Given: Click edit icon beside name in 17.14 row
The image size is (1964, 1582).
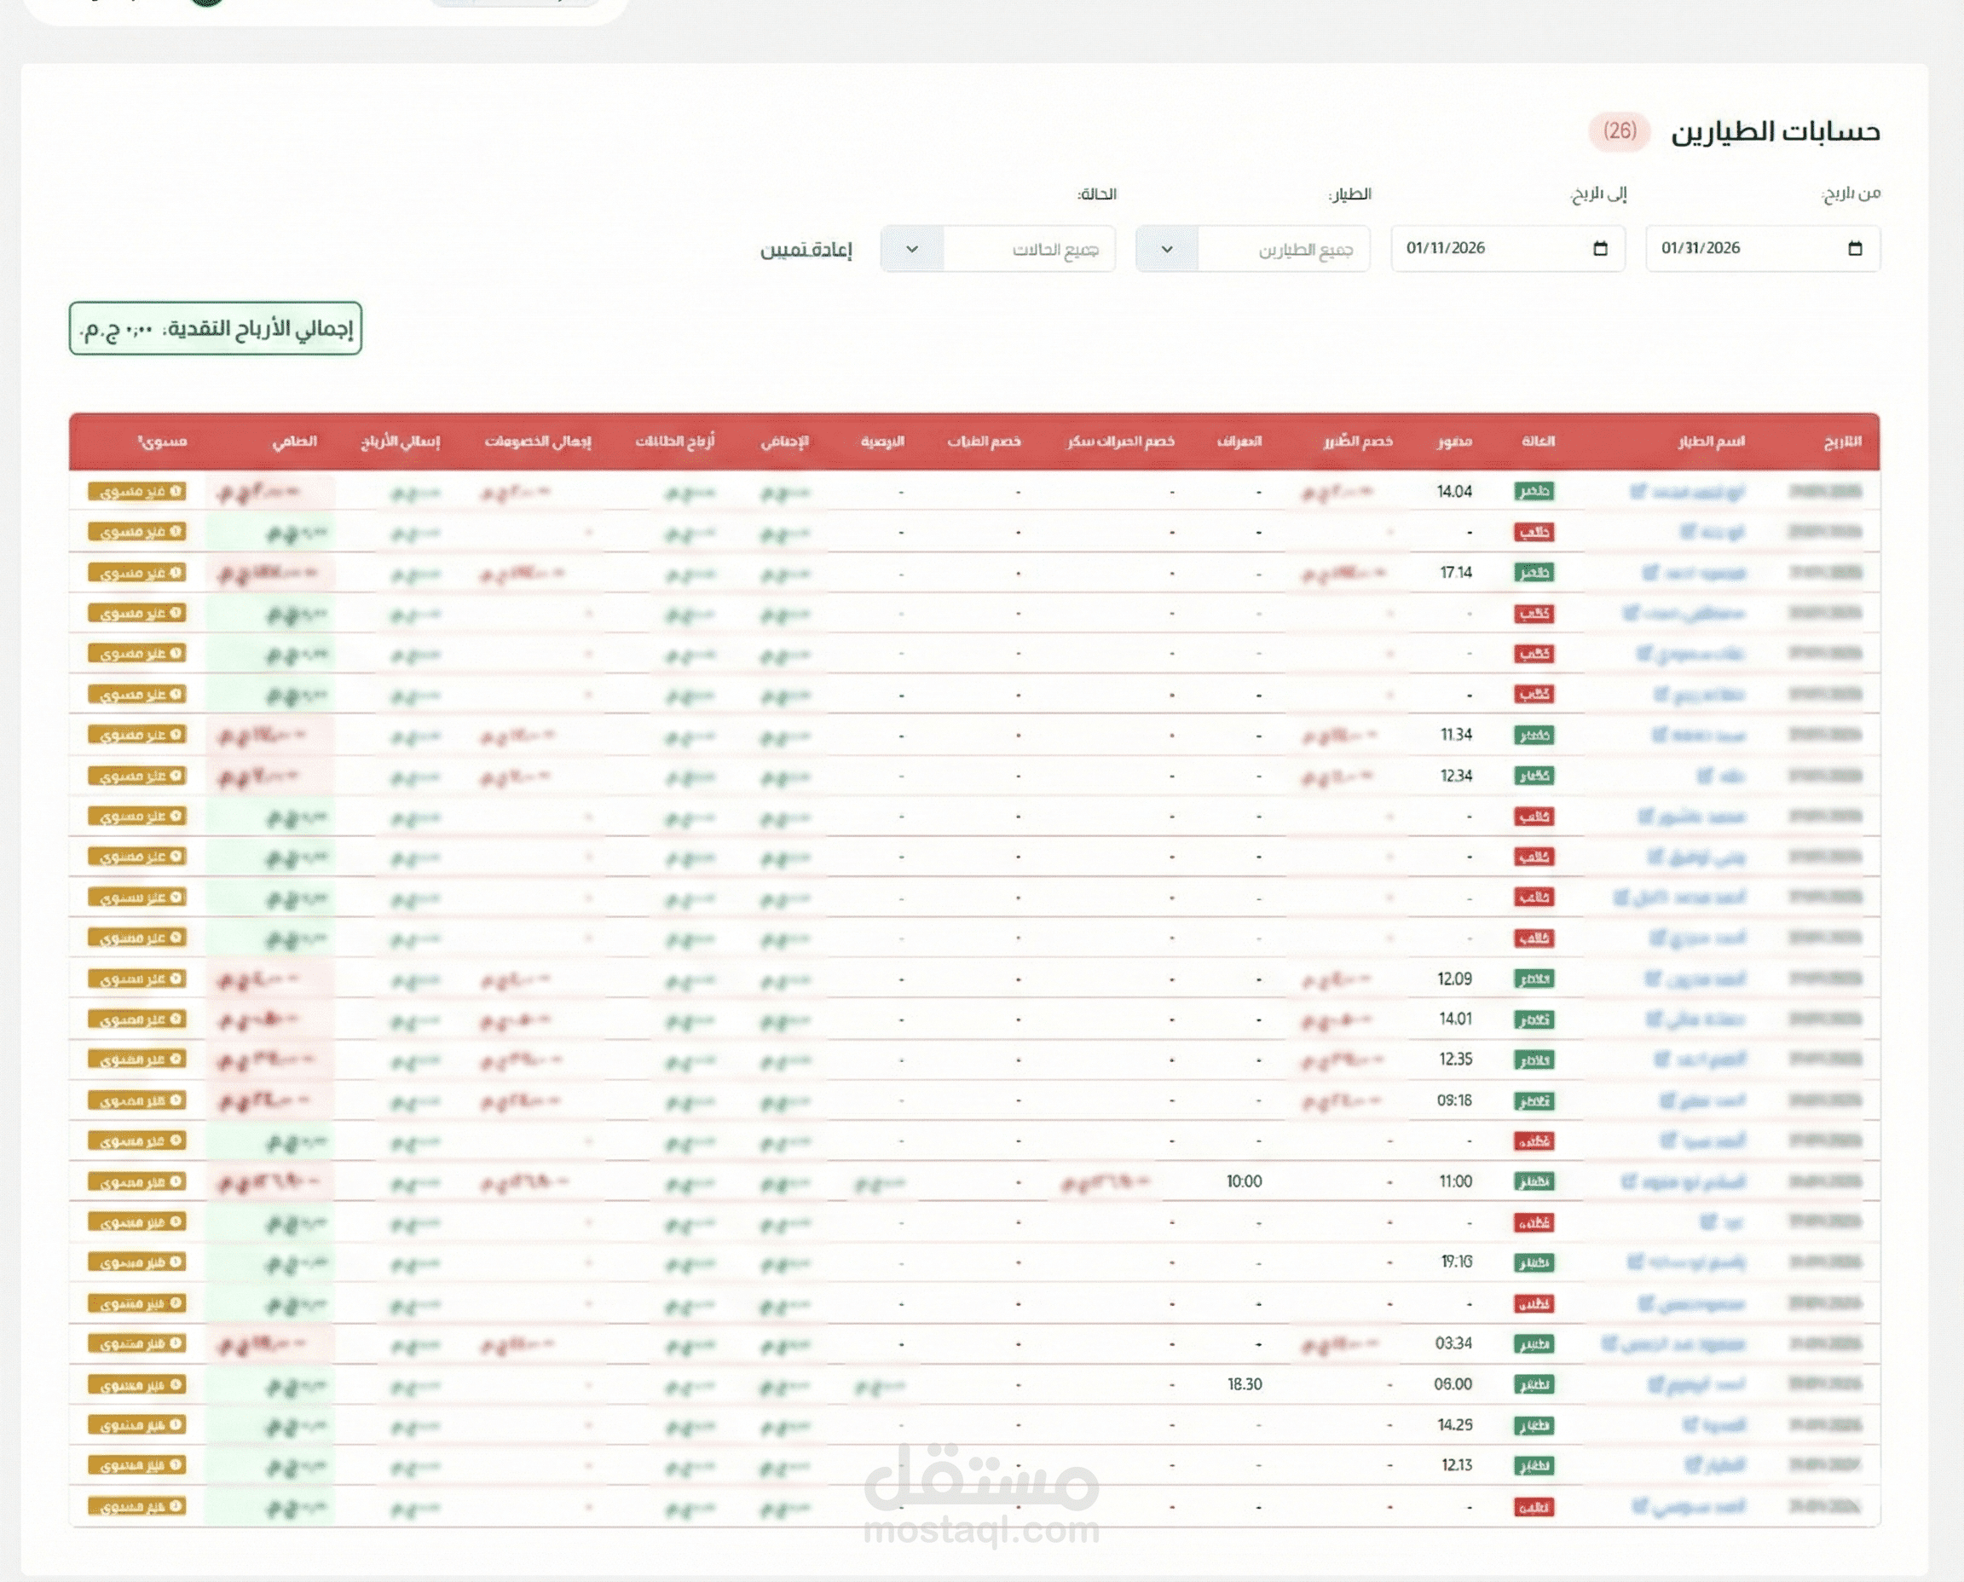Looking at the screenshot, I should point(1649,572).
